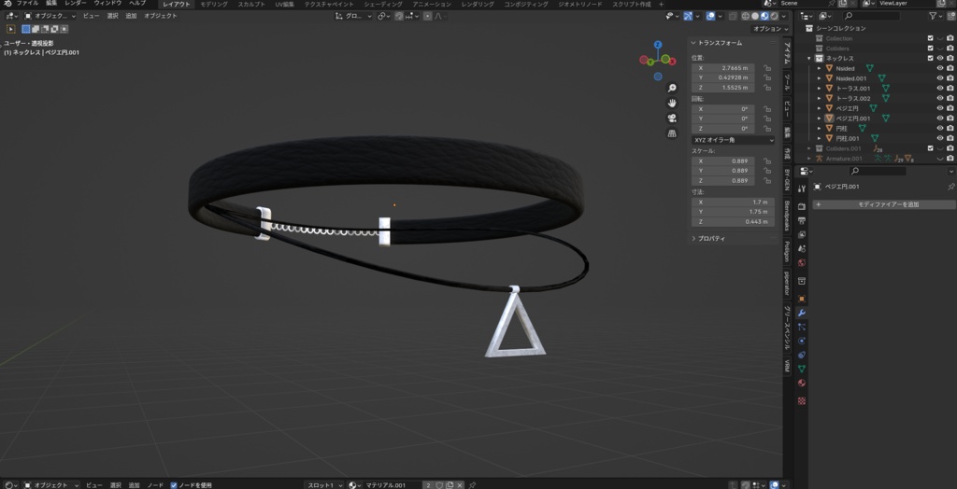Switch to the シェーディング workspace tab

point(382,5)
